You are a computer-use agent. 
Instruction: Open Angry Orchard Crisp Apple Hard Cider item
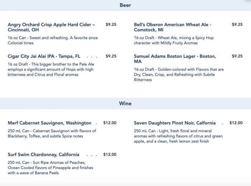tap(51, 27)
